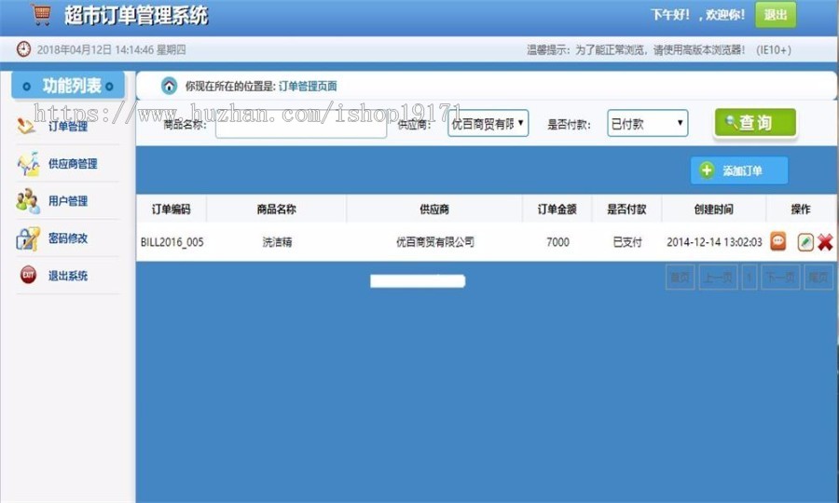Click the 用户管理 people icon
Image resolution: width=839 pixels, height=503 pixels.
coord(28,201)
